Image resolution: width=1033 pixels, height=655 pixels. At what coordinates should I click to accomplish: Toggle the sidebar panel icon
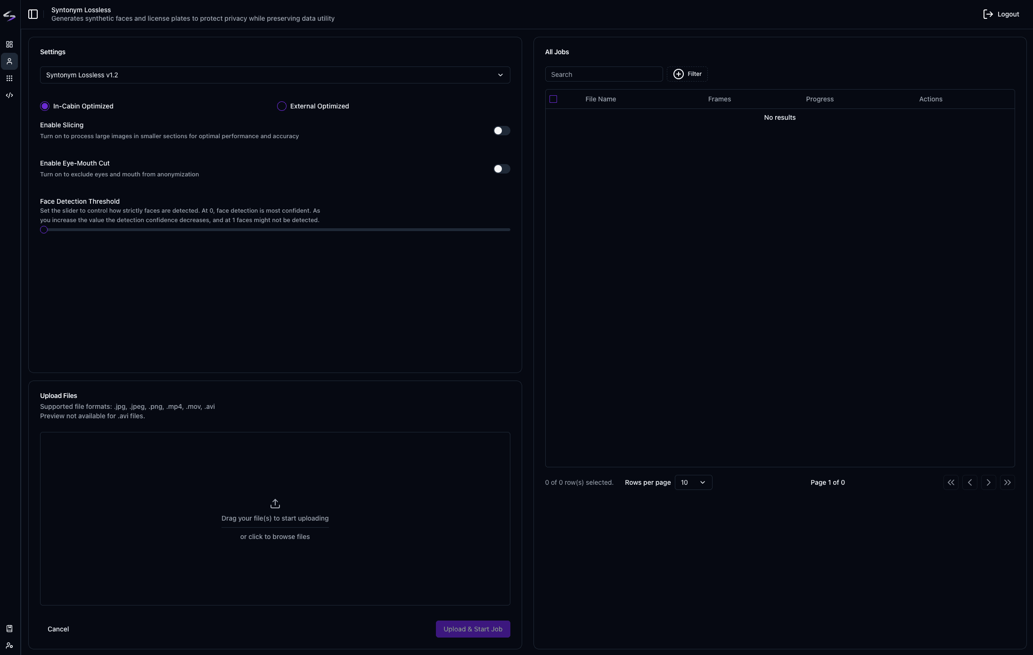click(x=33, y=14)
